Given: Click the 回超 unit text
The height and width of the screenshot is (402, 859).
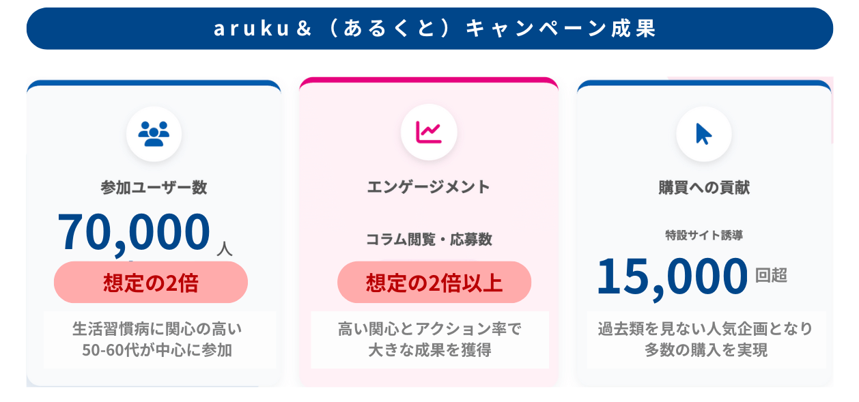Looking at the screenshot, I should click(772, 276).
